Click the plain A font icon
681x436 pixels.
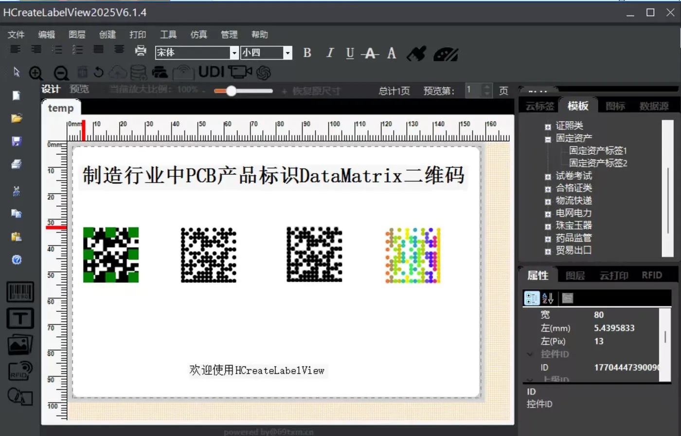click(392, 53)
